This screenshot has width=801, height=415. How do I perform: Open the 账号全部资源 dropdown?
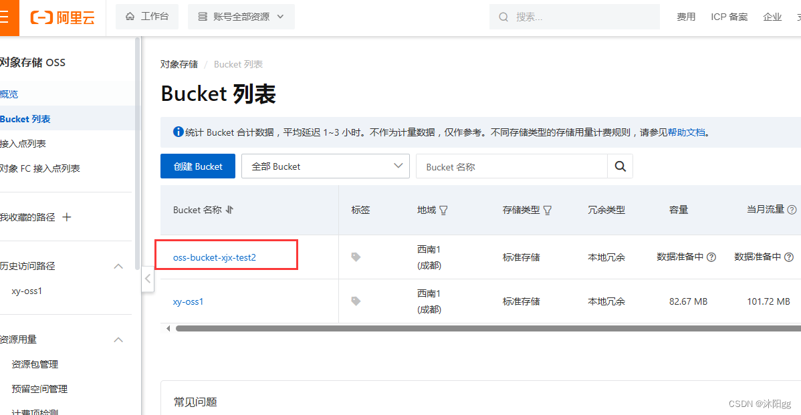tap(241, 17)
